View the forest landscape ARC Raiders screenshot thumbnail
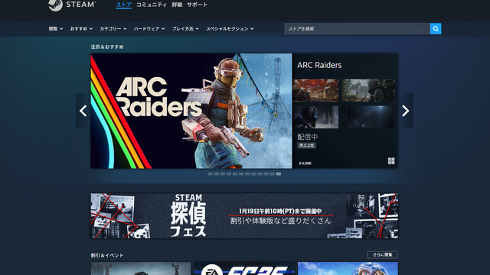The height and width of the screenshot is (275, 490). pos(367,90)
